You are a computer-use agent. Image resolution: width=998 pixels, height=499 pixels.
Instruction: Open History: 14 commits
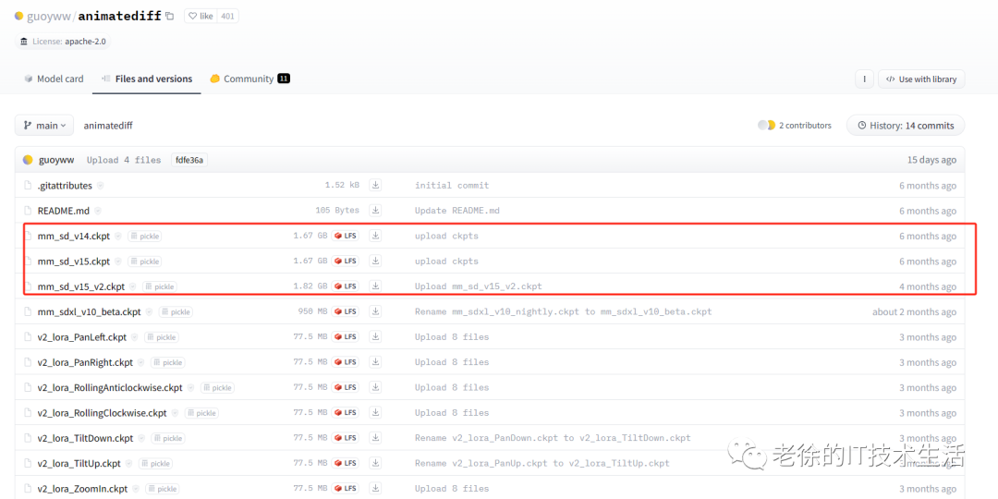tap(905, 126)
